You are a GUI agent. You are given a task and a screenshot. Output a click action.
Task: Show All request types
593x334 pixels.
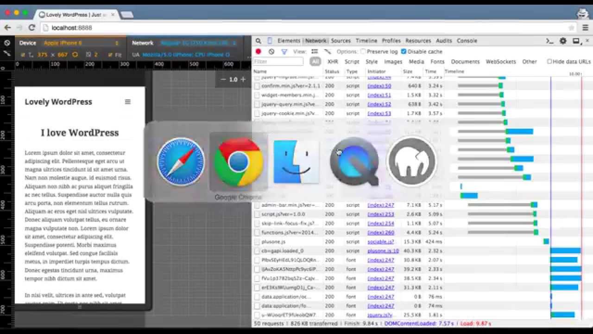coord(315,62)
